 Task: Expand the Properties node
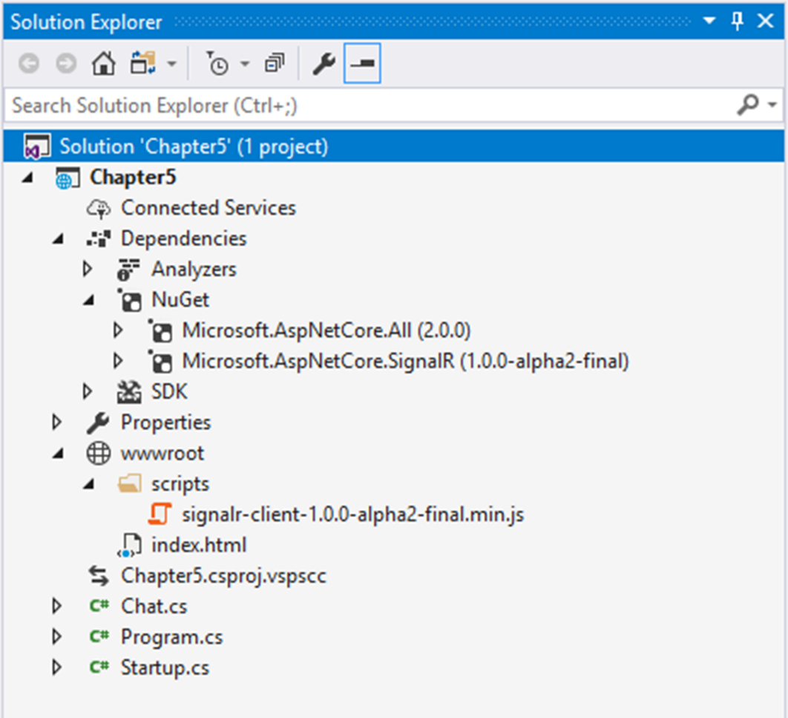tap(57, 422)
